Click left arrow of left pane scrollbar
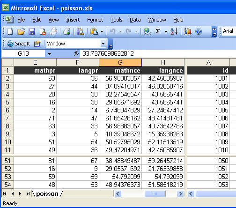This screenshot has width=236, height=208. point(118,194)
